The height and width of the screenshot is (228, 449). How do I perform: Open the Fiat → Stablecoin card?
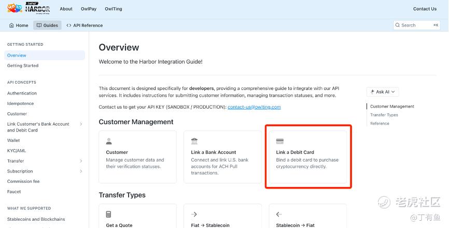tap(222, 216)
